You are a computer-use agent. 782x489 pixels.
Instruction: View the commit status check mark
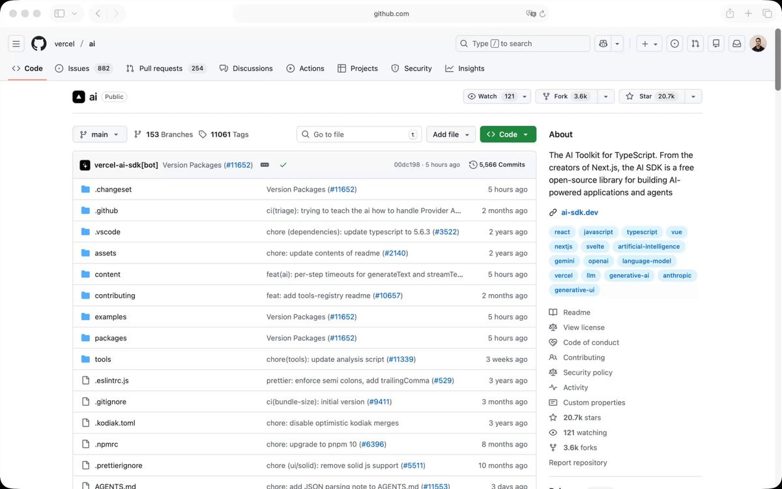coord(283,165)
